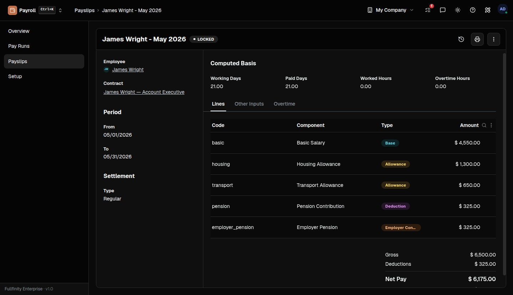Select the Pension Contribution component cell
The image size is (513, 295).
tap(320, 206)
